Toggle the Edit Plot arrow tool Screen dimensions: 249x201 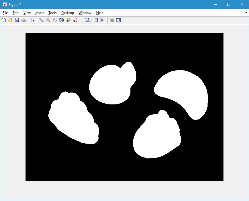pos(33,20)
